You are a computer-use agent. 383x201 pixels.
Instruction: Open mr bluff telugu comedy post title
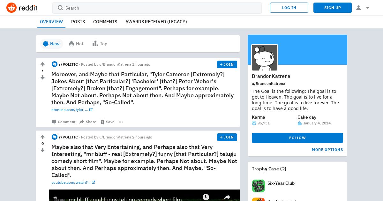tap(144, 161)
